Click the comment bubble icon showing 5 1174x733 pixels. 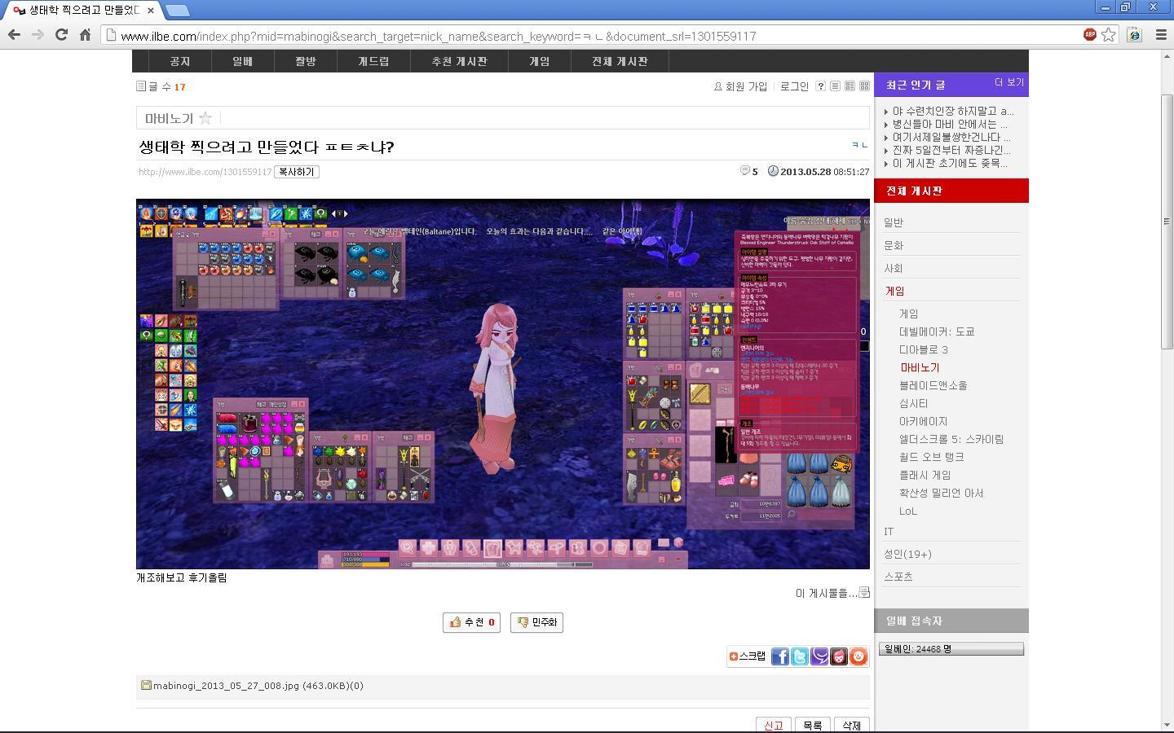pos(746,172)
